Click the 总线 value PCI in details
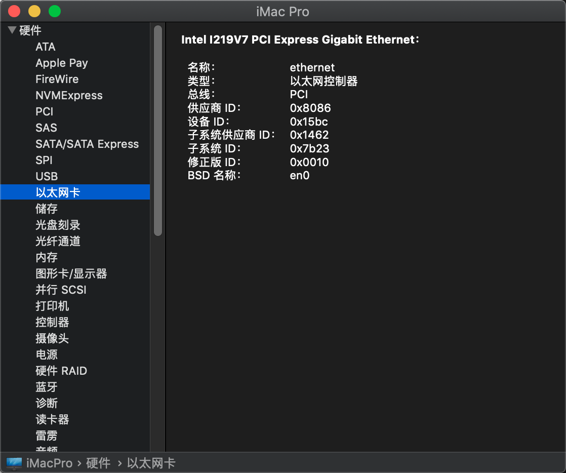Image resolution: width=566 pixels, height=473 pixels. 299,95
